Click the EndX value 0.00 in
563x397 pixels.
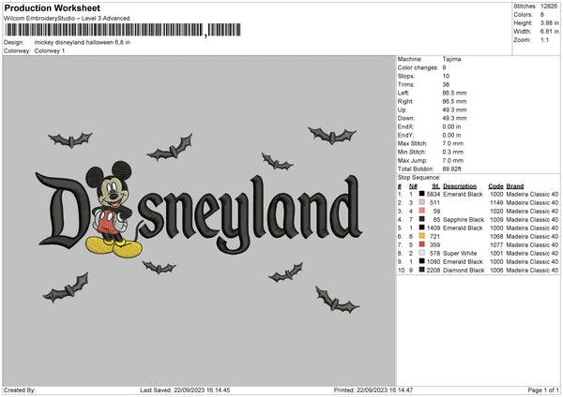point(451,126)
